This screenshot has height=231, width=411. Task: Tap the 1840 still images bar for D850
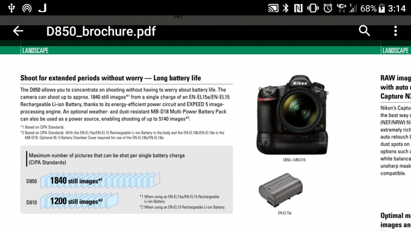coord(100,180)
